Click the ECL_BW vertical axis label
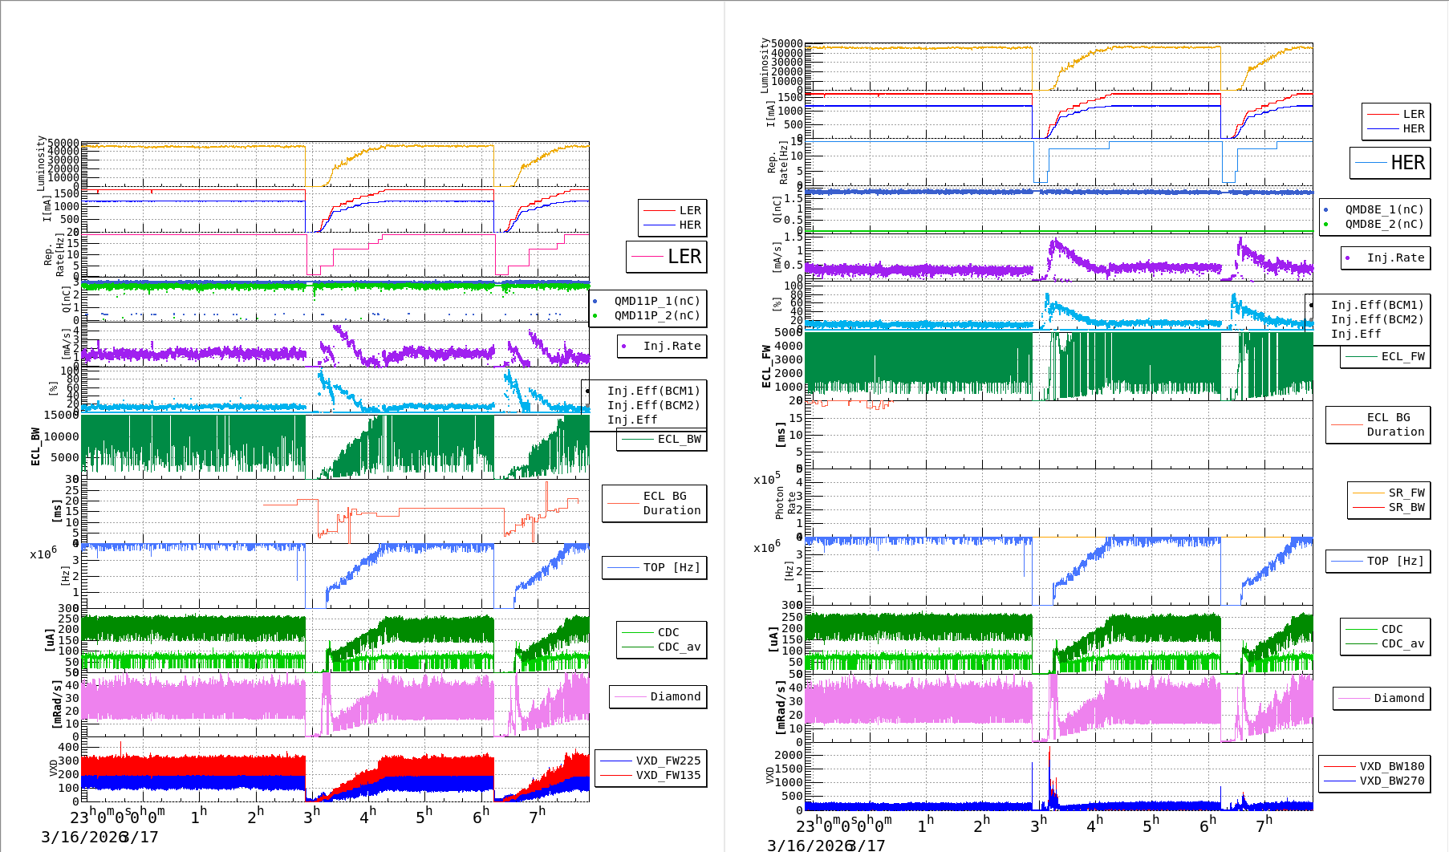This screenshot has width=1449, height=852. (35, 447)
